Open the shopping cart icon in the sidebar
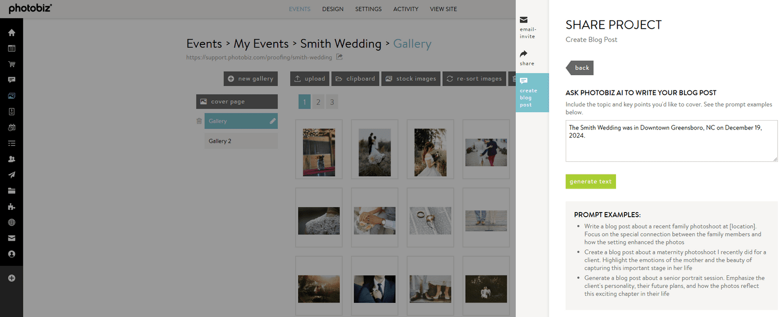This screenshot has height=317, width=783. tap(11, 64)
